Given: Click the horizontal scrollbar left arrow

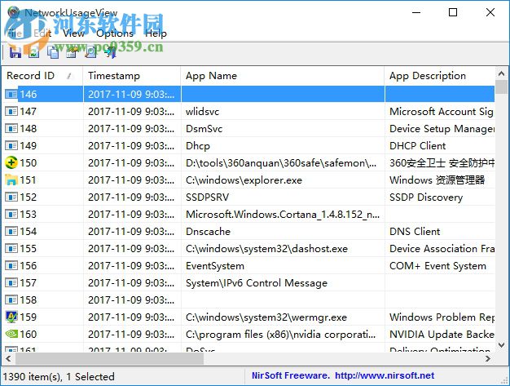Looking at the screenshot, I should point(8,358).
